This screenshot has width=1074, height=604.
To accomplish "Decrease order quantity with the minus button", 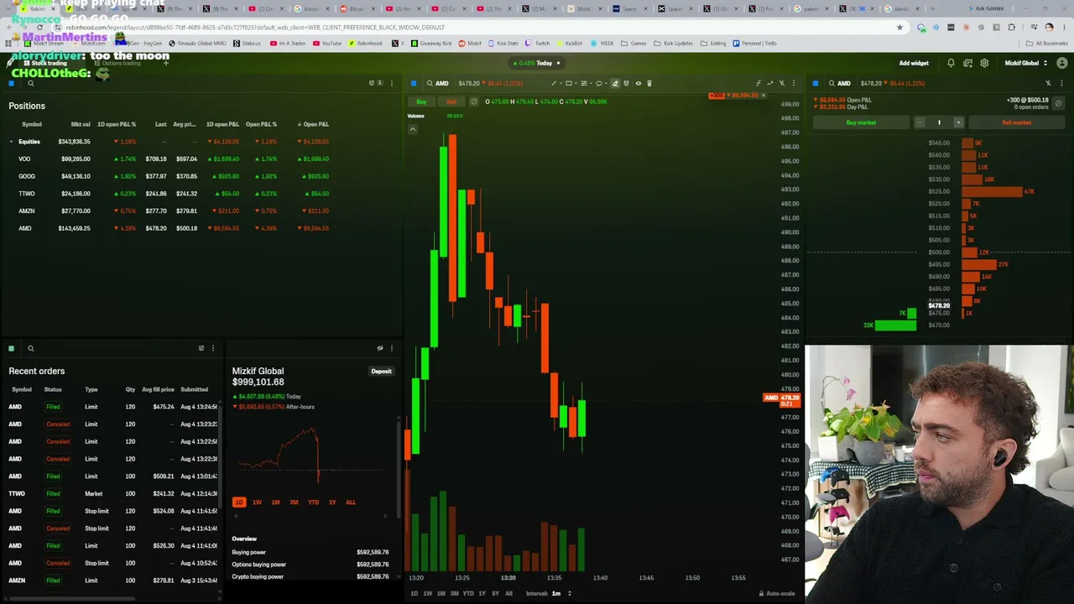I will tap(920, 122).
